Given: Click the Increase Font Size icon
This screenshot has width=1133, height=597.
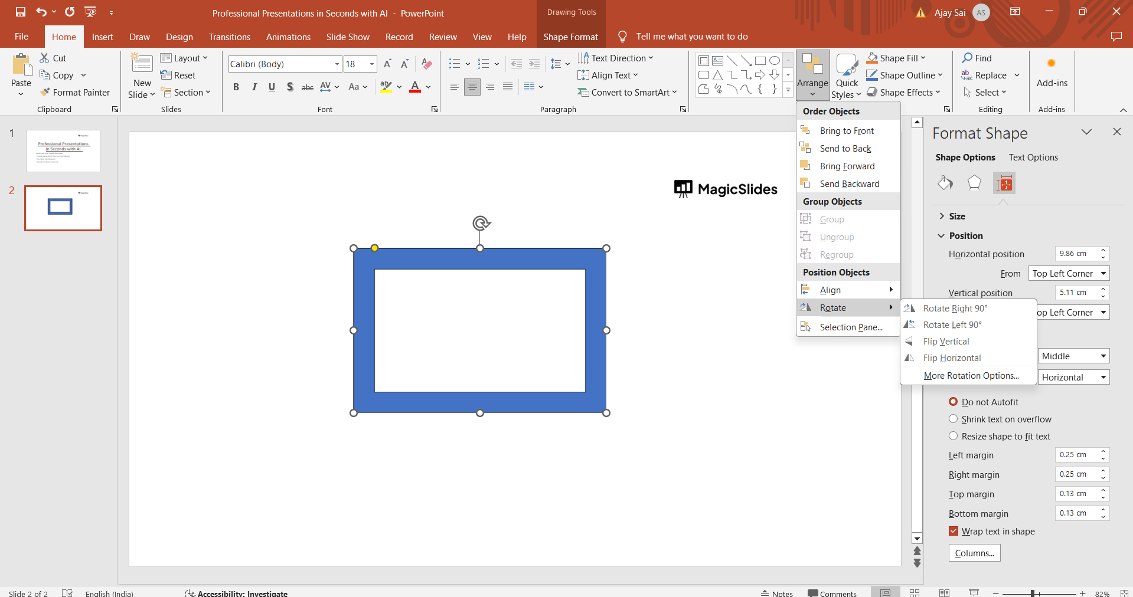Looking at the screenshot, I should [x=387, y=64].
